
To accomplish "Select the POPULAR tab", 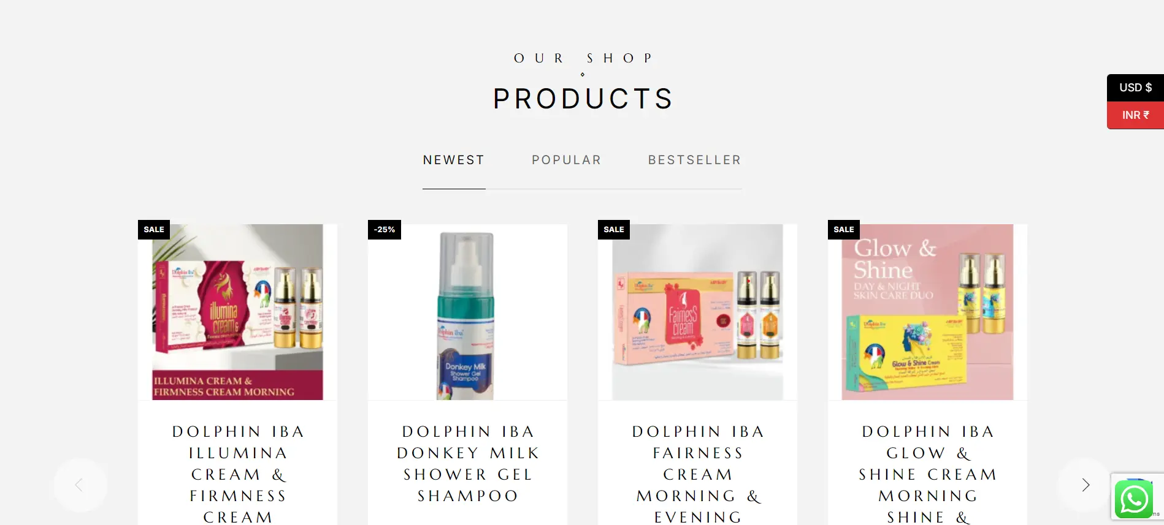I will (566, 160).
